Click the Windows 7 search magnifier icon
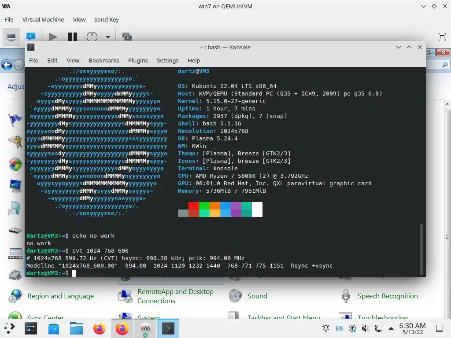The image size is (451, 338). [445, 65]
